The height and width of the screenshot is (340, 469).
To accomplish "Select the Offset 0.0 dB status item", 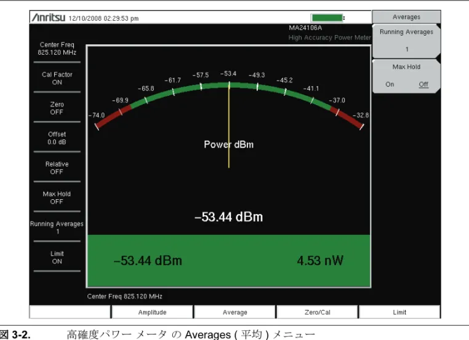I will (x=57, y=138).
